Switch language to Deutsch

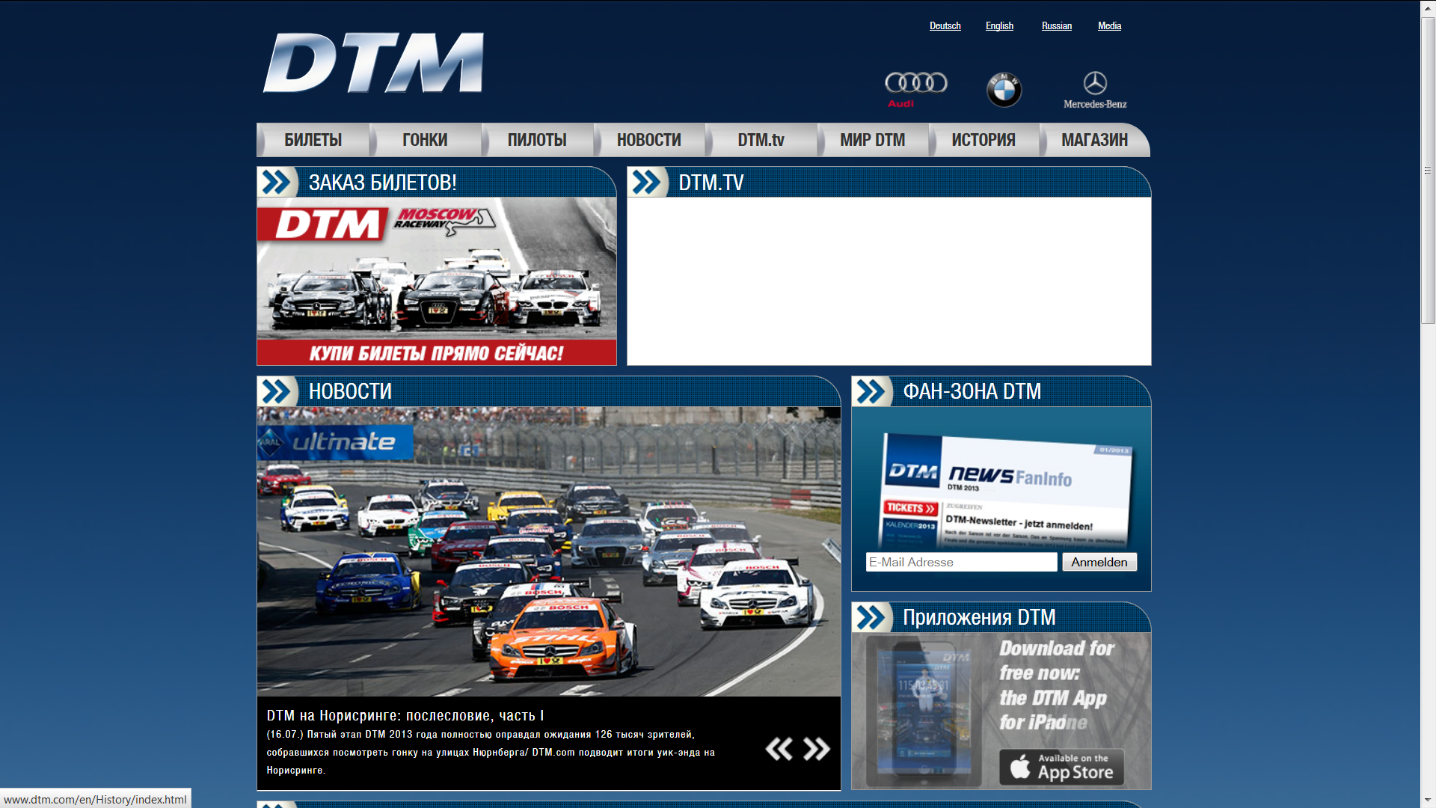point(945,26)
